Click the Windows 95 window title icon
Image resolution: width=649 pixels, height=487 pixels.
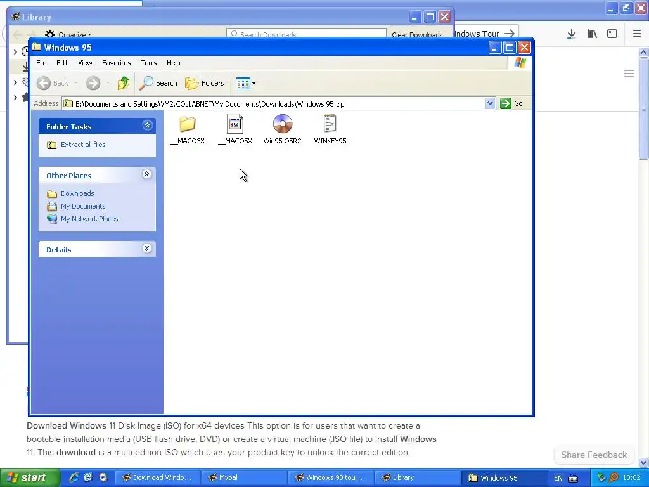[x=36, y=47]
